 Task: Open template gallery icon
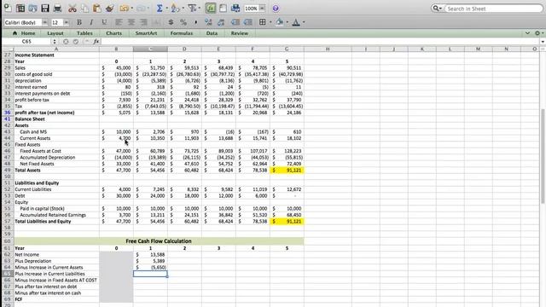click(20, 8)
